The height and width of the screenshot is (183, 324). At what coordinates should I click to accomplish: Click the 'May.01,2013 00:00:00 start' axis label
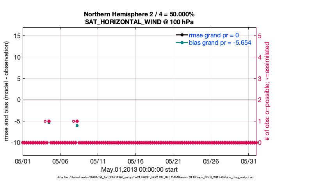[x=139, y=169]
